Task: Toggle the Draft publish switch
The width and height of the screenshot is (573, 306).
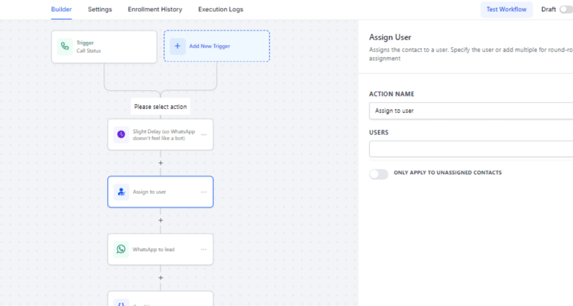Action: (566, 9)
